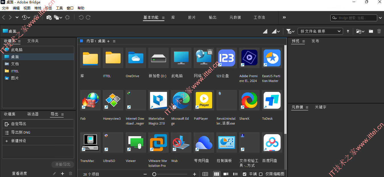Switch to the 文件夹 panel tab
This screenshot has width=384, height=177.
(33, 41)
